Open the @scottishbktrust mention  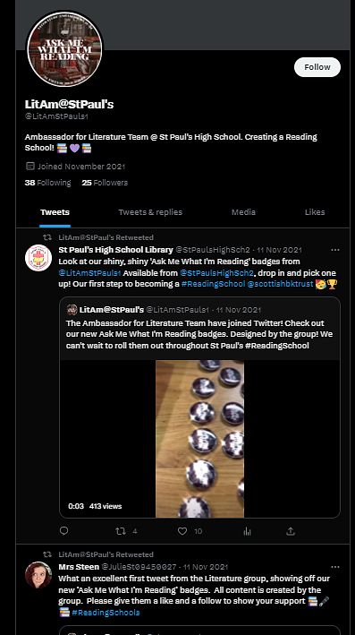(280, 284)
